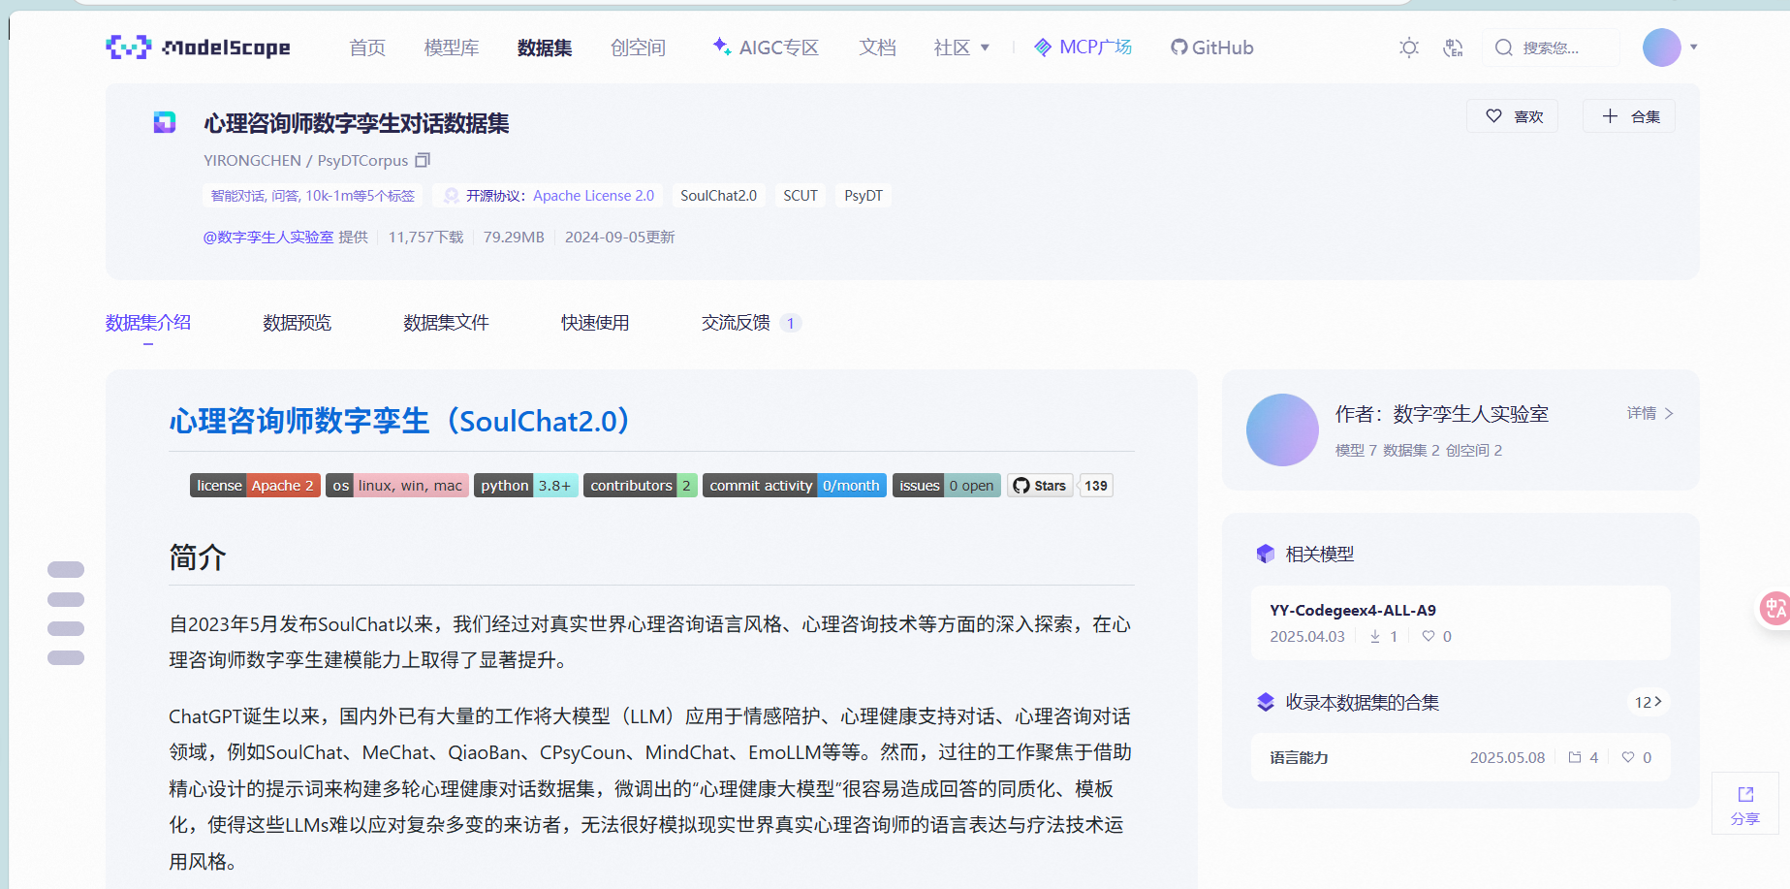Image resolution: width=1790 pixels, height=889 pixels.
Task: Switch to the 数据预览 tab
Action: pos(297,323)
